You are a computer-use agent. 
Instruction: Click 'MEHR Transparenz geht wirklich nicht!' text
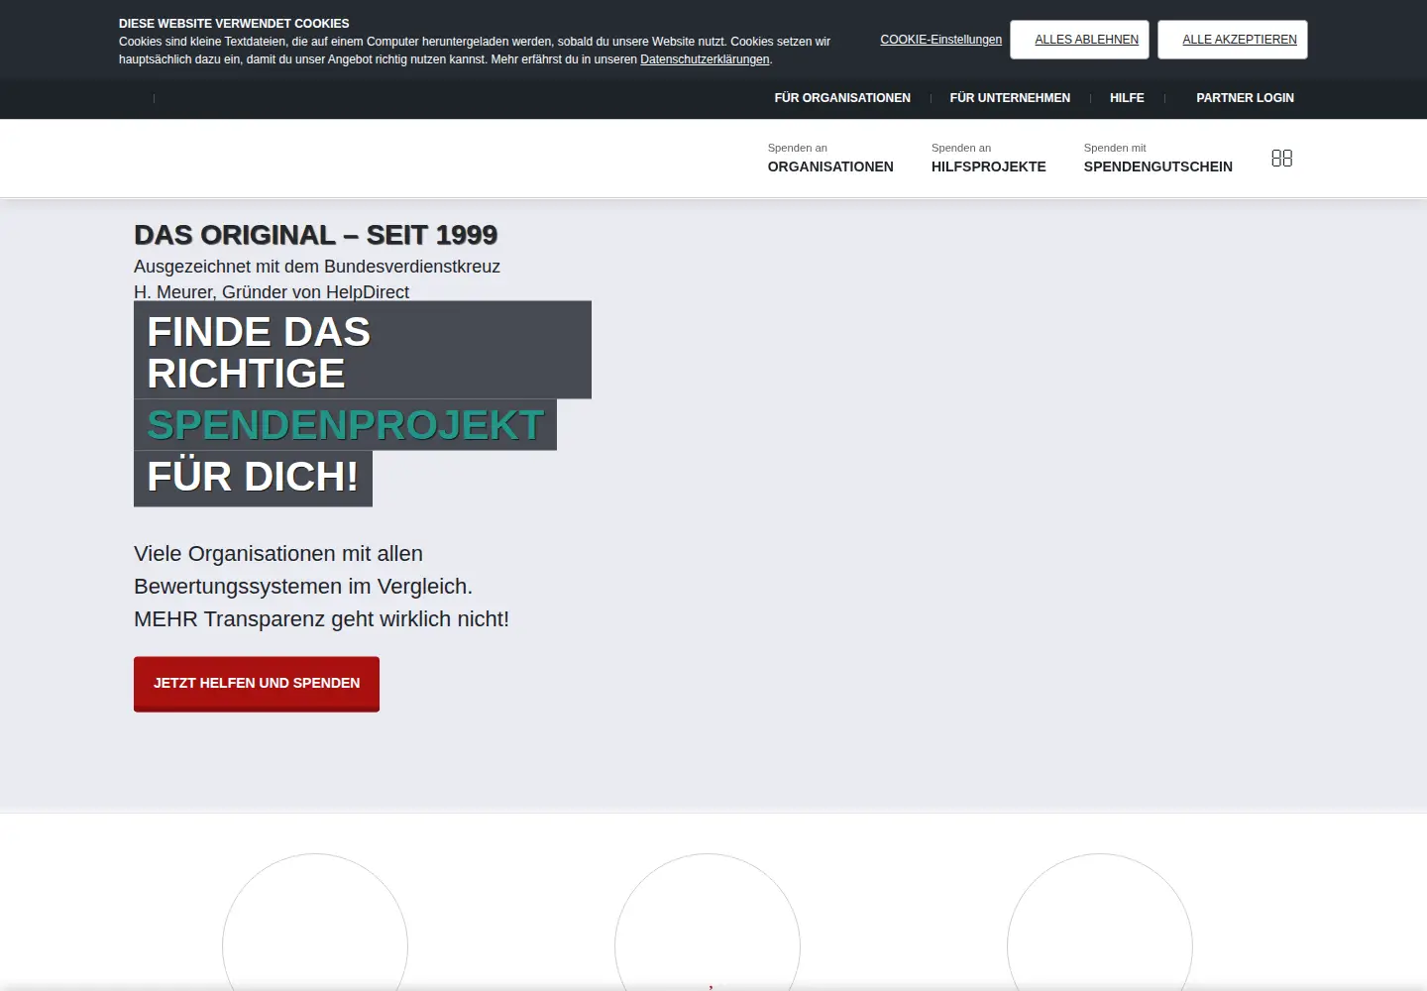coord(321,619)
